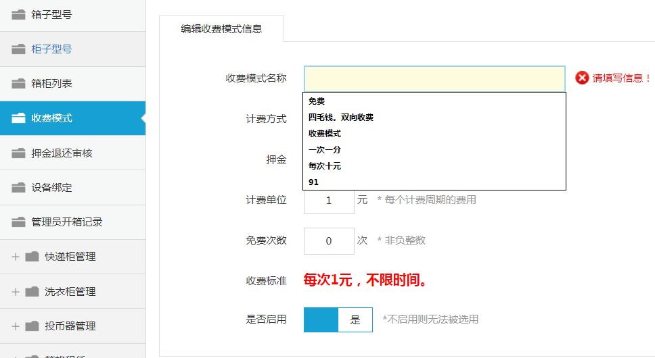Click the 收费模式名称 text field
655x358 pixels.
click(x=434, y=78)
